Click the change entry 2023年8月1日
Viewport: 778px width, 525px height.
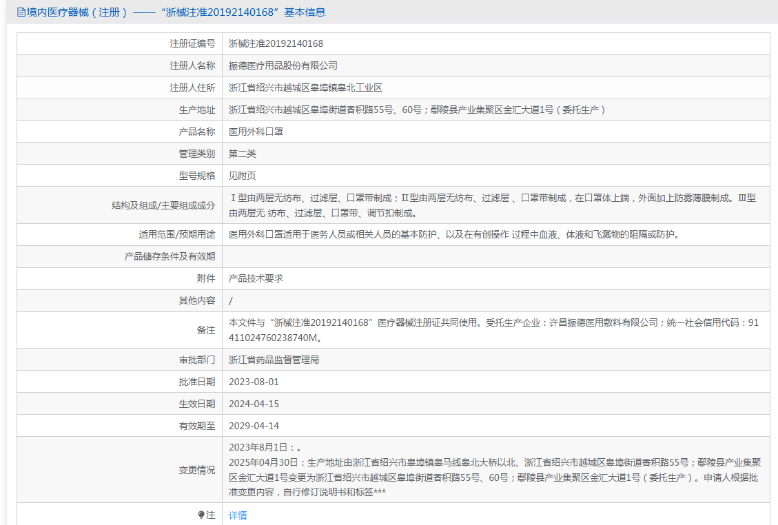(265, 448)
